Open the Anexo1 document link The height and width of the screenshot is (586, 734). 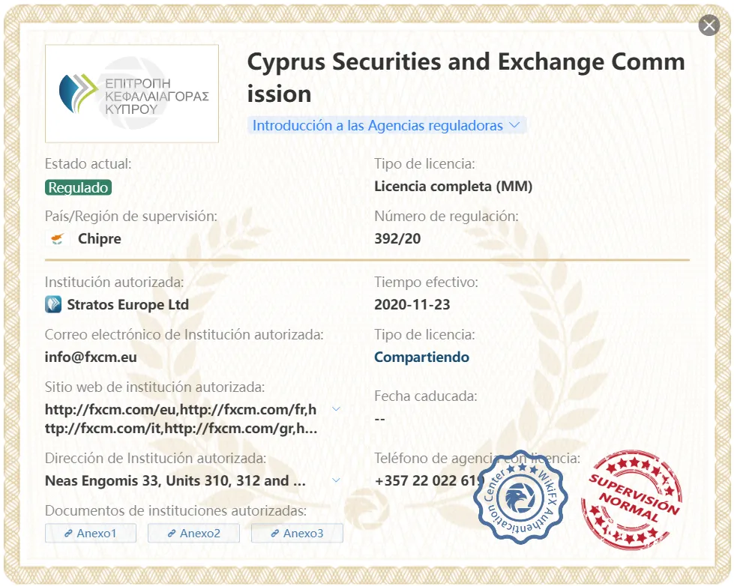(x=91, y=533)
